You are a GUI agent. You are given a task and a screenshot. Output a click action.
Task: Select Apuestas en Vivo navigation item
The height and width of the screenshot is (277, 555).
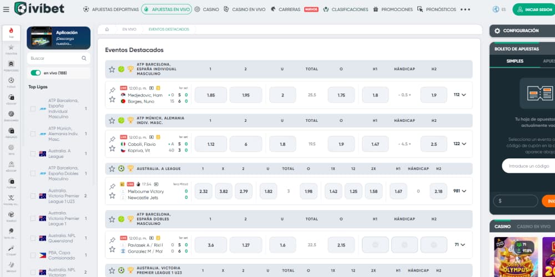[x=167, y=9]
